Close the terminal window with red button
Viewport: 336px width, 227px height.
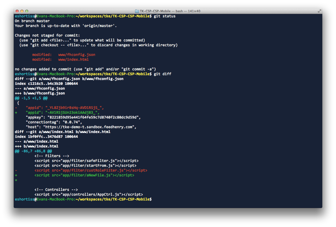pos(17,11)
